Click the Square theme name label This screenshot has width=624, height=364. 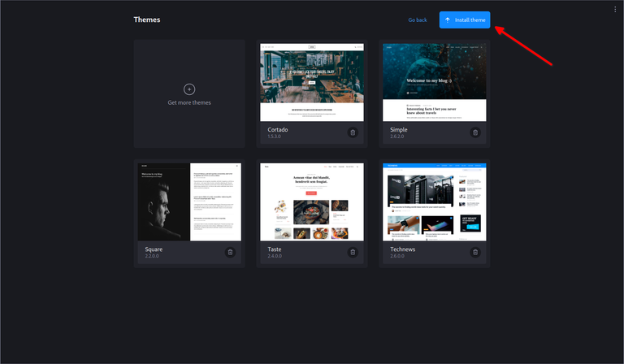(x=154, y=249)
